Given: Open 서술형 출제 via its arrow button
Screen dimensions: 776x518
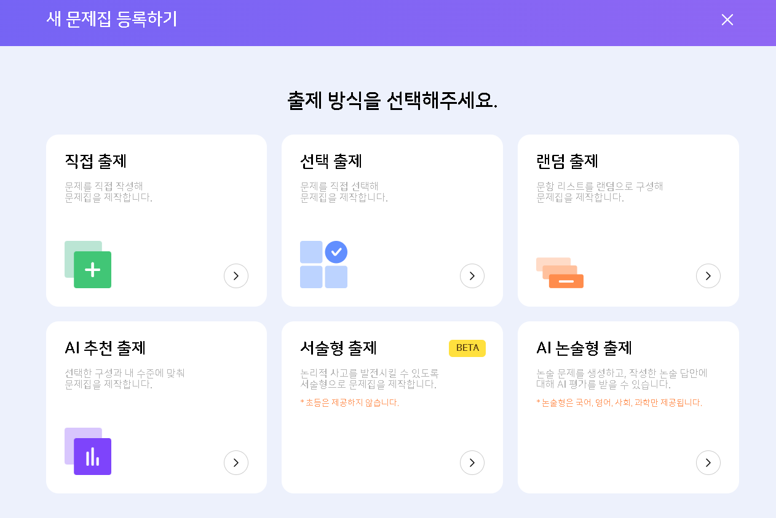Looking at the screenshot, I should [x=472, y=463].
